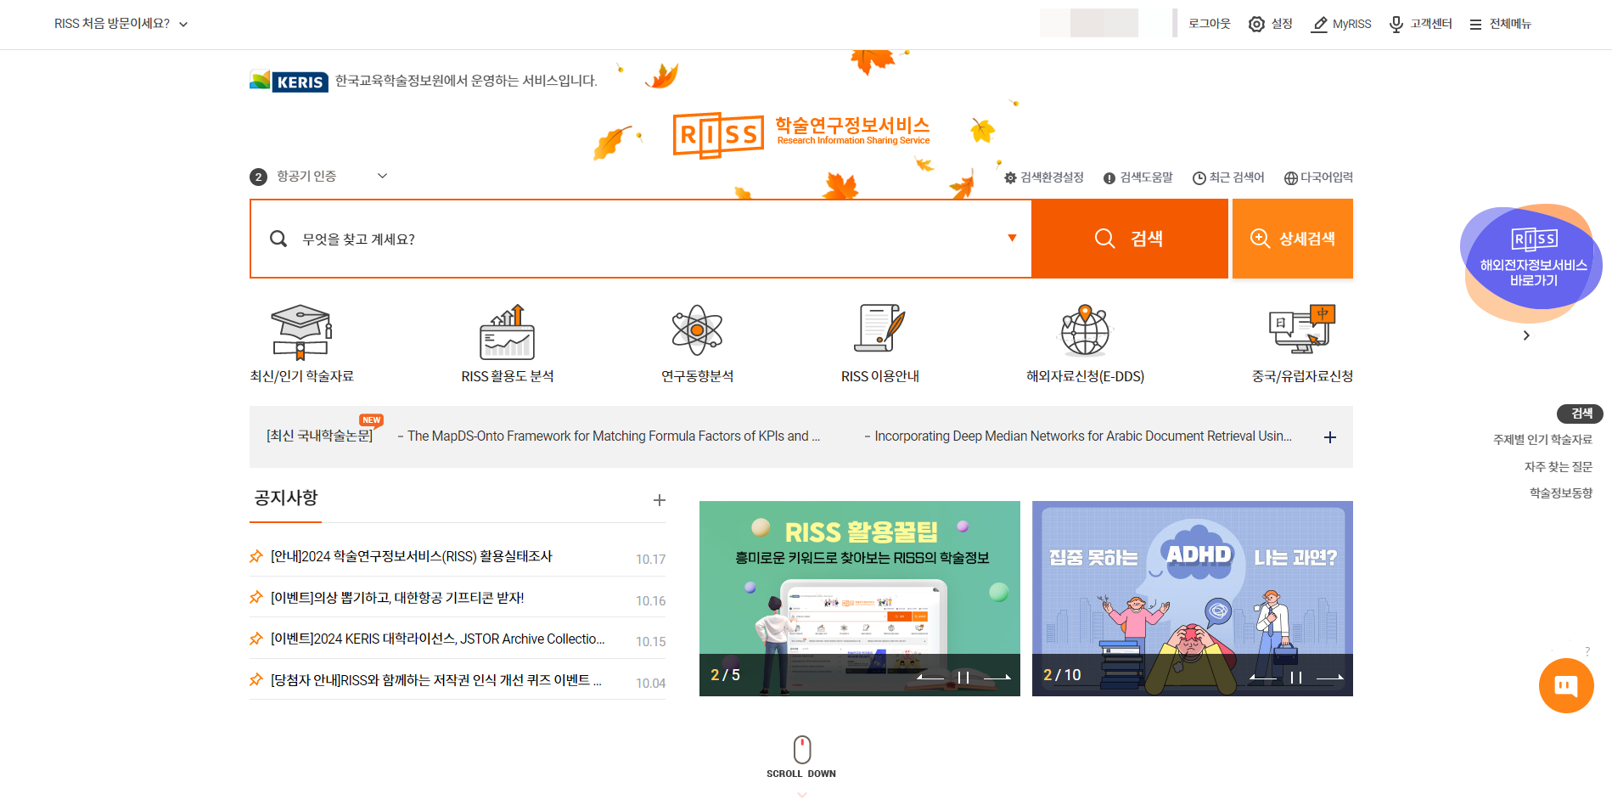The image size is (1612, 805).
Task: Pause the ADHD banner slideshow
Action: pos(1294,677)
